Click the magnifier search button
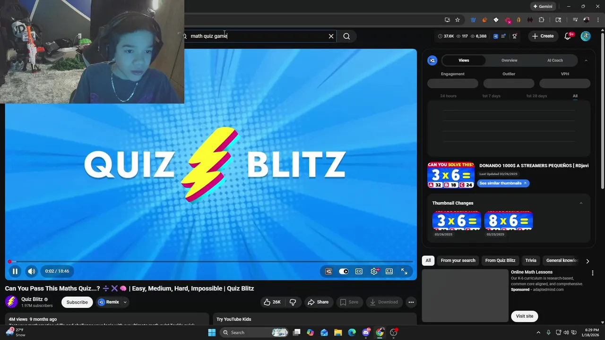The image size is (605, 340). point(346,36)
